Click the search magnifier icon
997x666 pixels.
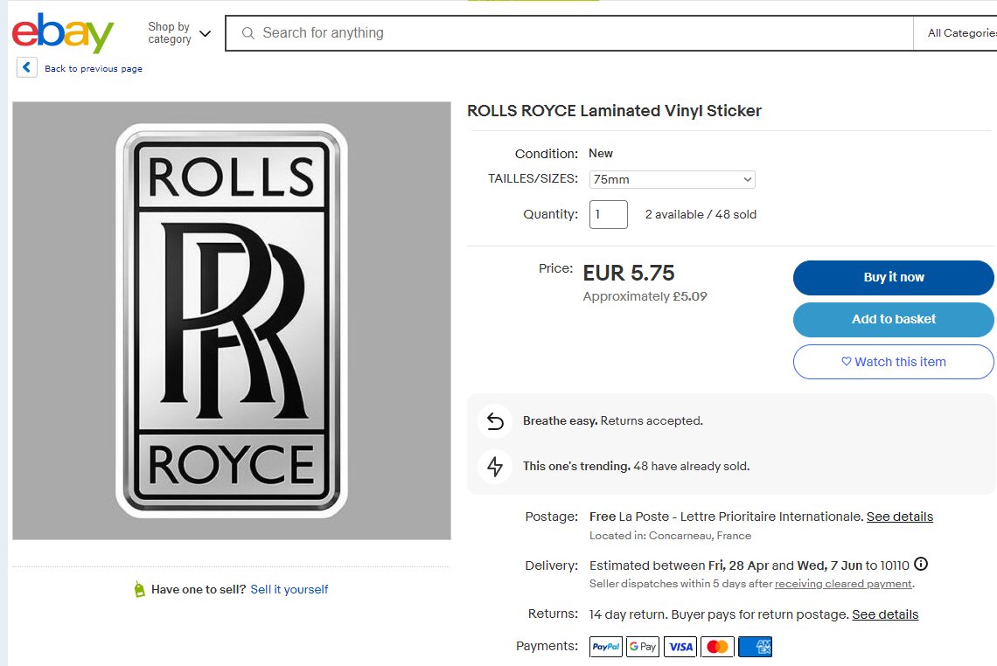click(248, 33)
